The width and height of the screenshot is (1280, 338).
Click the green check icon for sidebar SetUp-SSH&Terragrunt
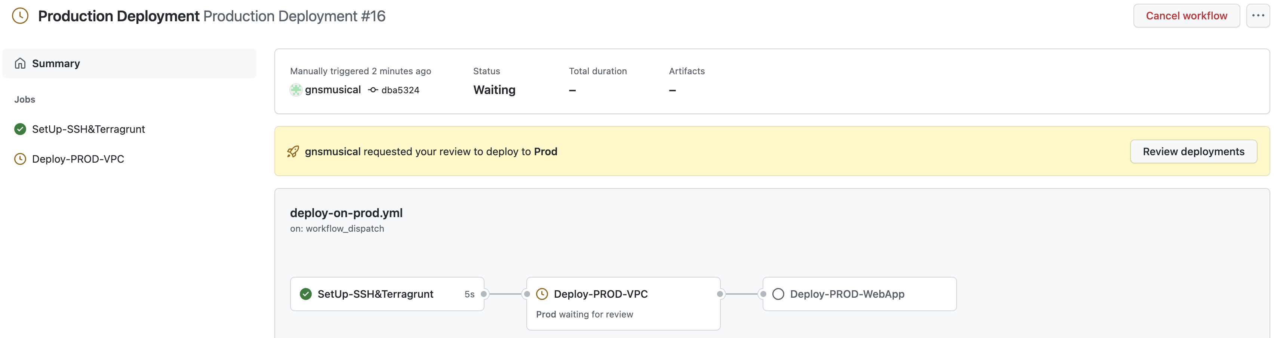(x=20, y=129)
